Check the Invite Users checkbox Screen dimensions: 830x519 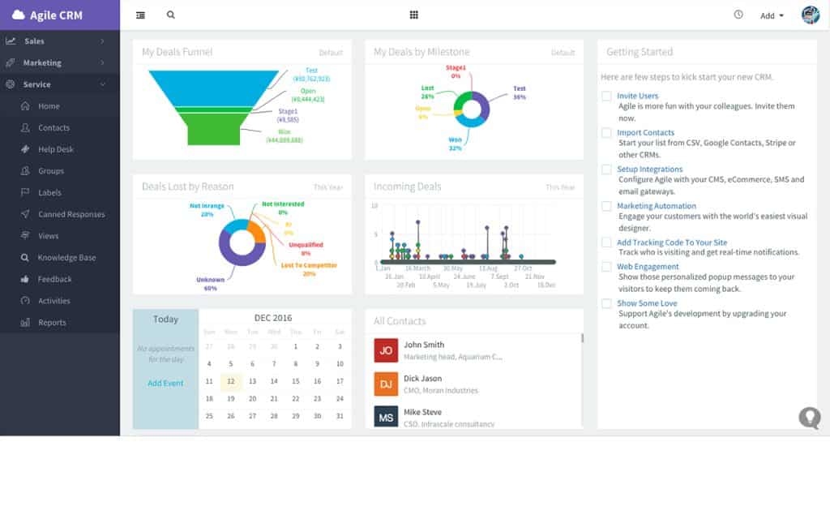[606, 96]
